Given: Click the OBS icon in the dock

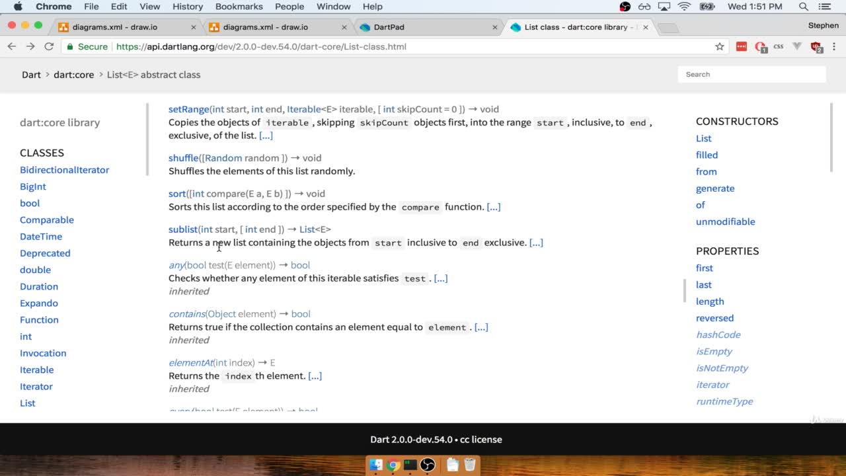Looking at the screenshot, I should click(428, 465).
